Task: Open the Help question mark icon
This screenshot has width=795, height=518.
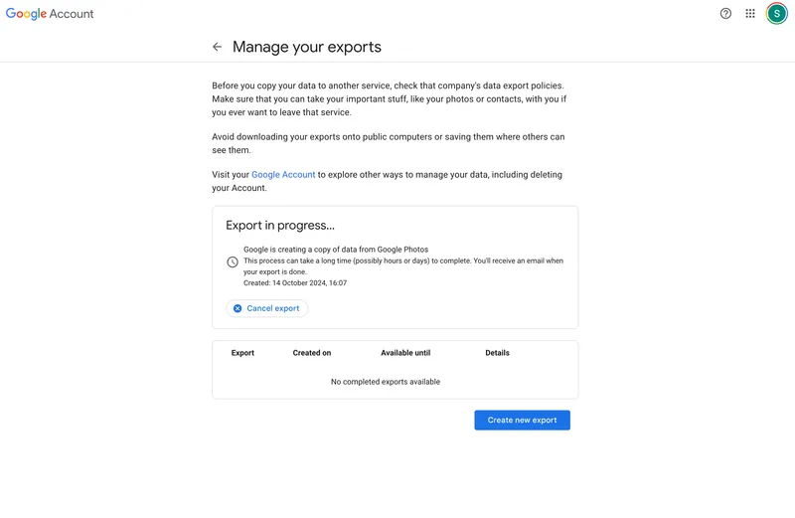Action: (725, 14)
